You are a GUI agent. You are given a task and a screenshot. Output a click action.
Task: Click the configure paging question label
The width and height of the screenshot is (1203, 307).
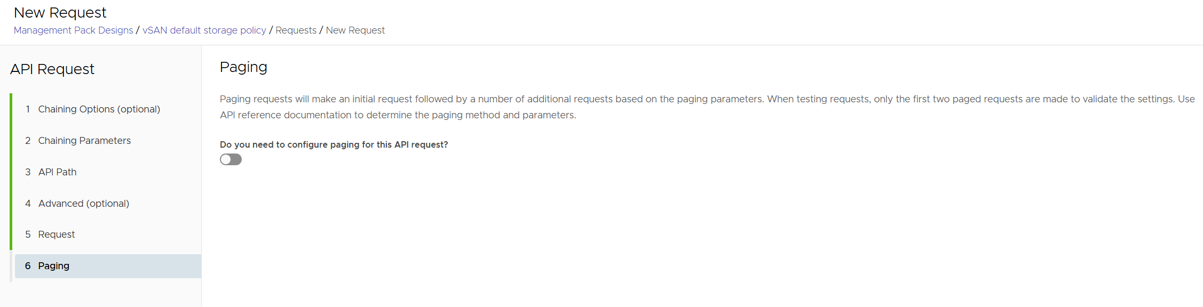click(x=334, y=144)
